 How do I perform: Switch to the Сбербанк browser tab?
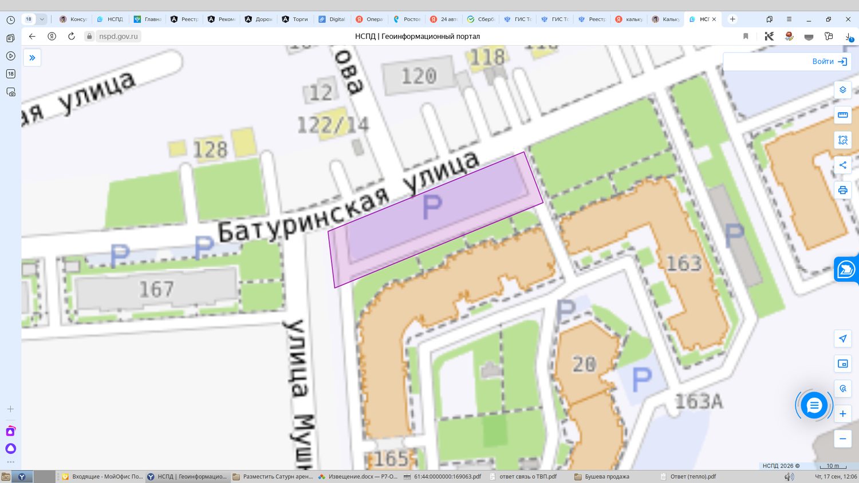tap(480, 19)
